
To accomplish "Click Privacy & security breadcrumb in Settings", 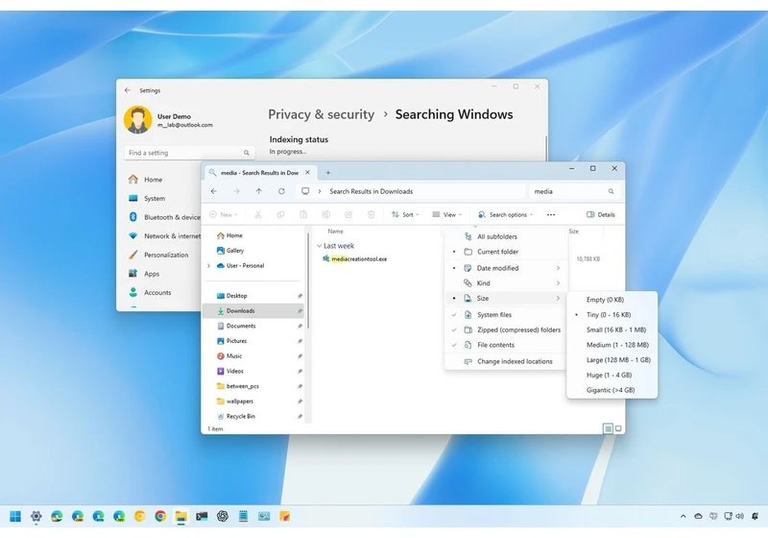I will pos(322,114).
